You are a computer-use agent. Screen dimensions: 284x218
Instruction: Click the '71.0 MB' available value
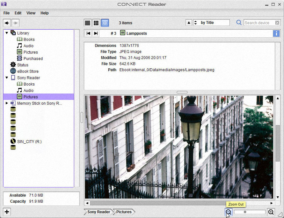[x=36, y=195]
